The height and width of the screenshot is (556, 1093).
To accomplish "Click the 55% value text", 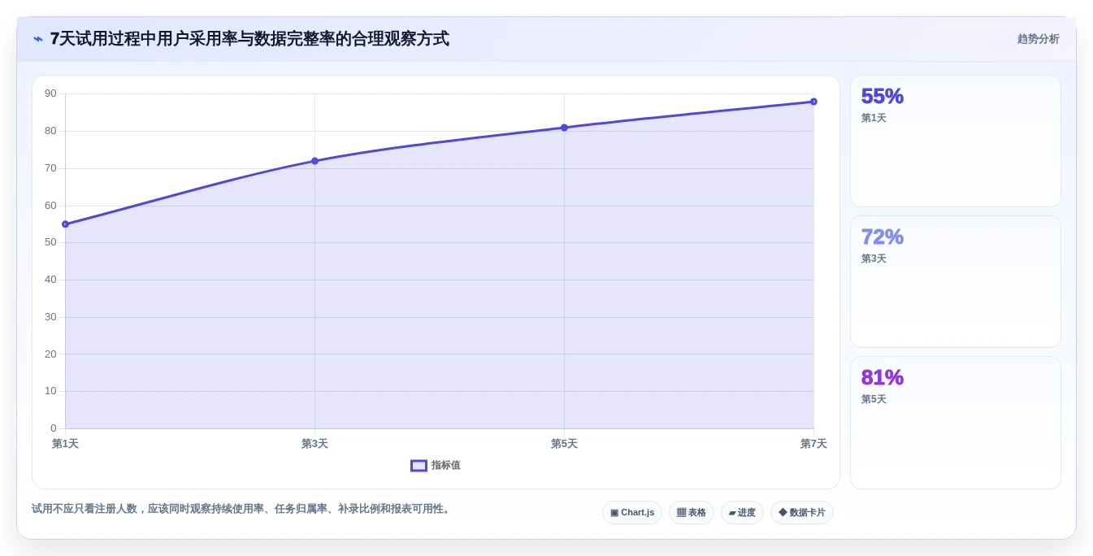I will 883,97.
